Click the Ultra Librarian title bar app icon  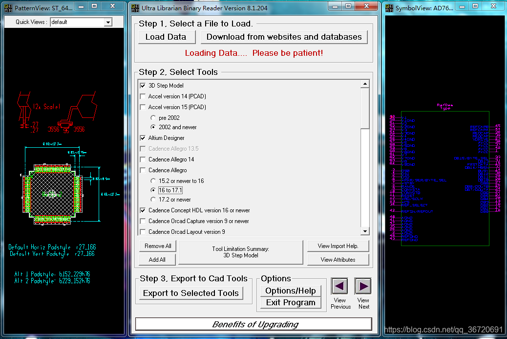(135, 8)
